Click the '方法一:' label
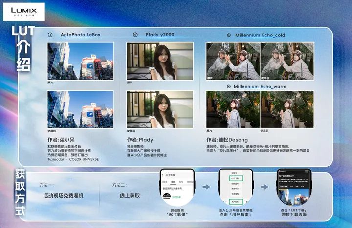 pyautogui.click(x=47, y=185)
